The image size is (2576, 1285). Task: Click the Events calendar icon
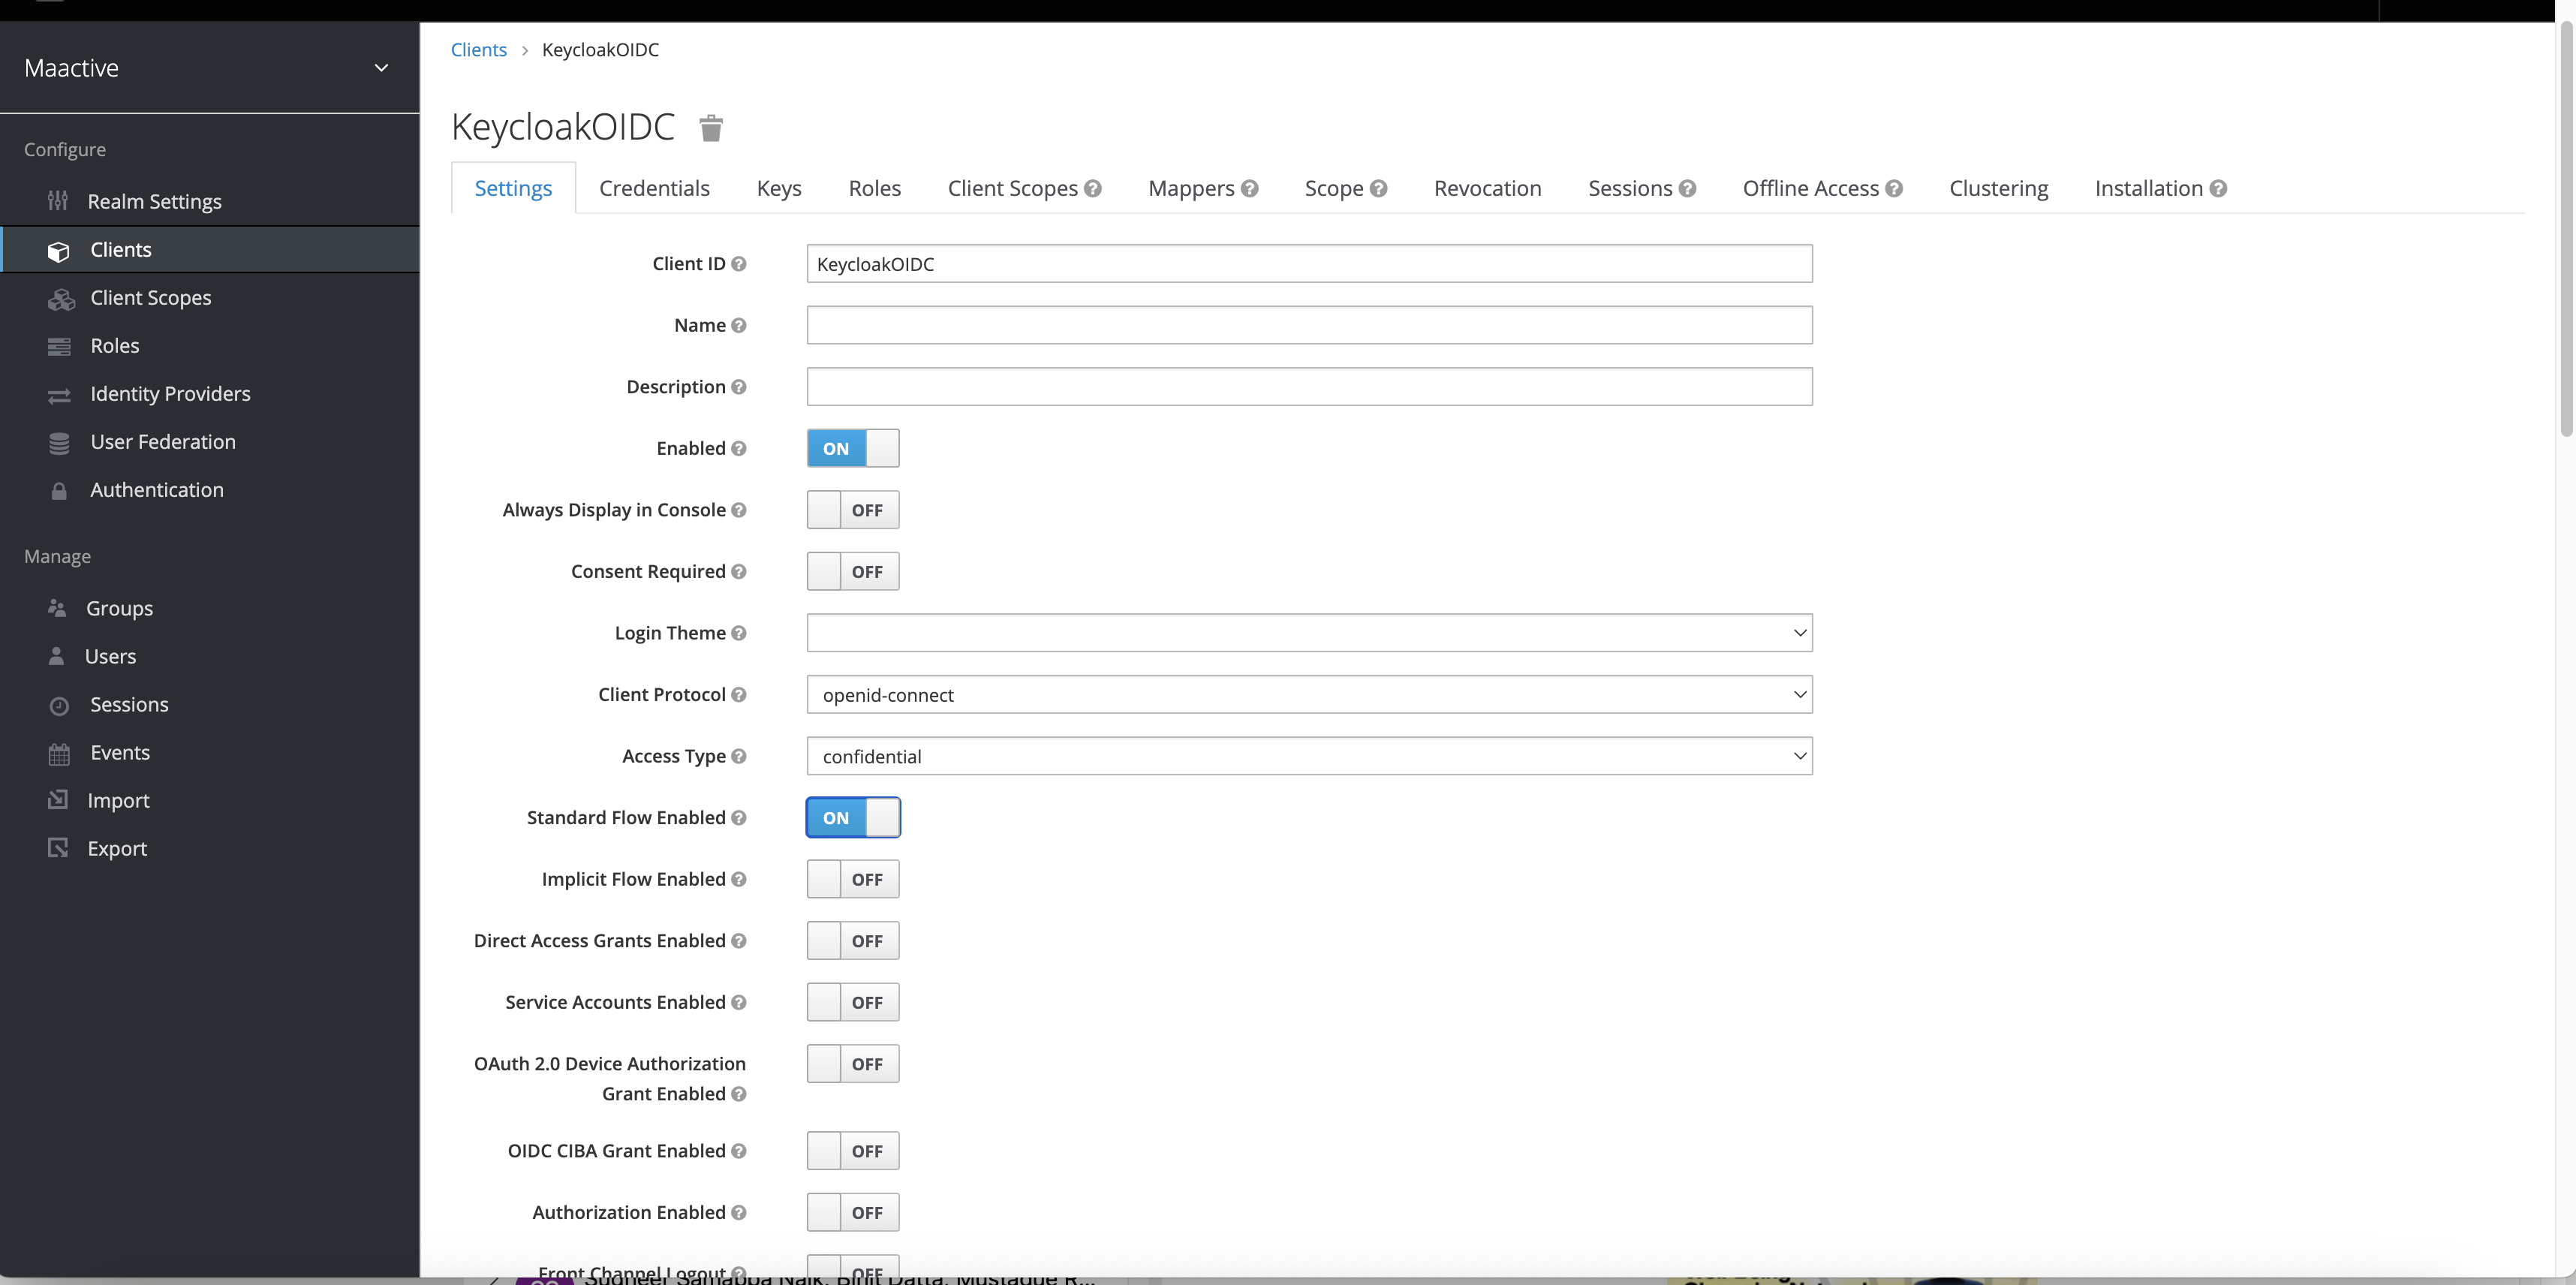click(59, 754)
